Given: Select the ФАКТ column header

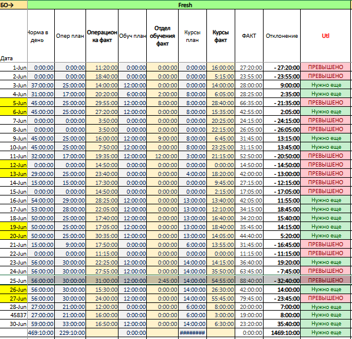Looking at the screenshot, I should click(249, 36).
